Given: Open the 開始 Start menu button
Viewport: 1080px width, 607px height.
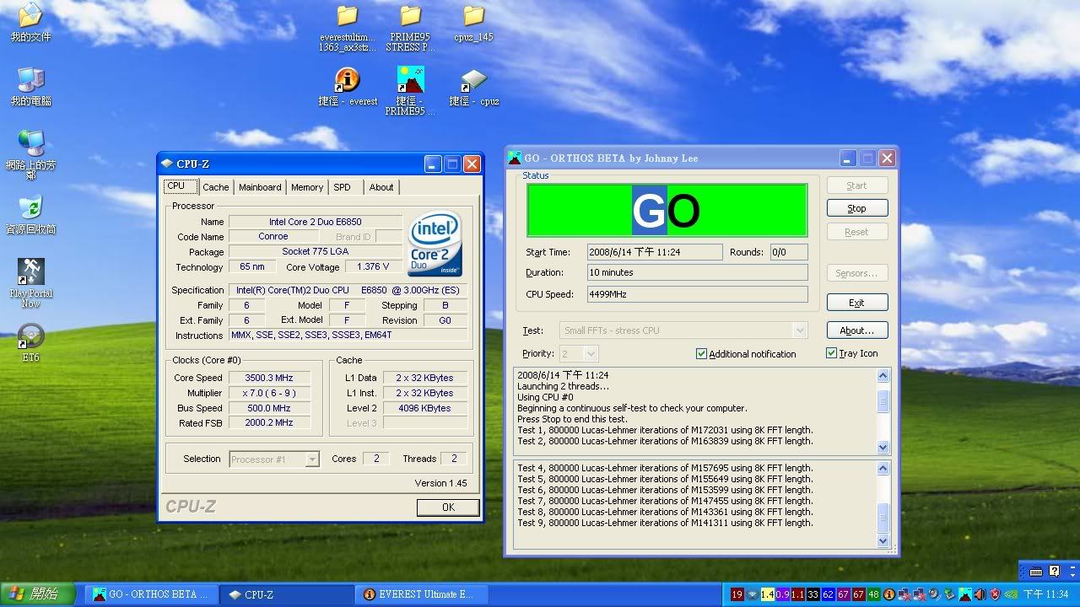Looking at the screenshot, I should [x=40, y=594].
